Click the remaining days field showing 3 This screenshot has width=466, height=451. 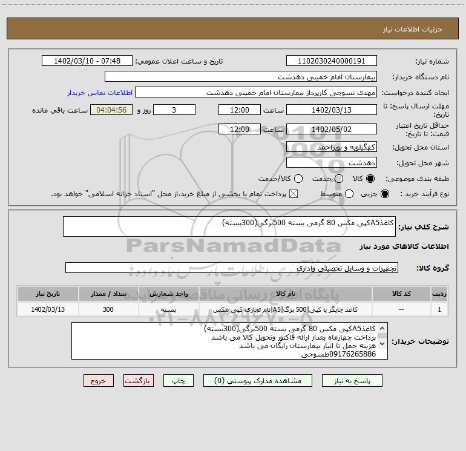[x=174, y=110]
